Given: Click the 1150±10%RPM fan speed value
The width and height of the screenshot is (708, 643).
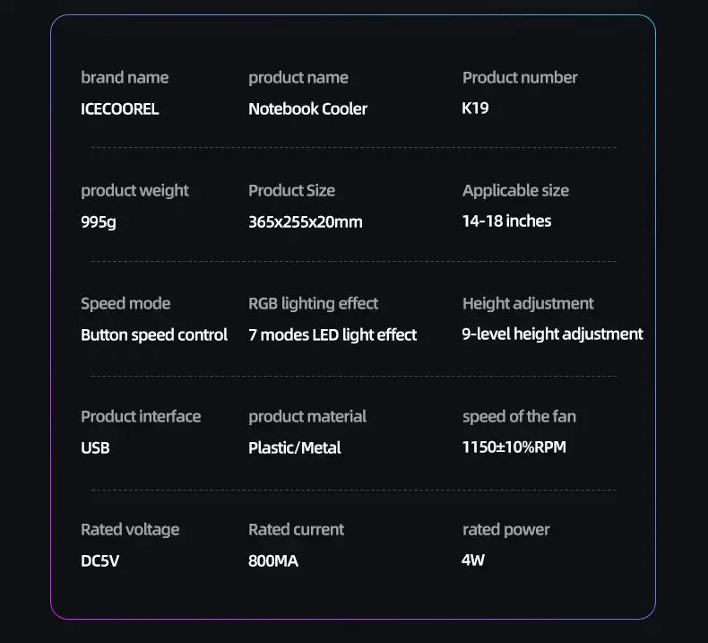Looking at the screenshot, I should click(x=514, y=447).
